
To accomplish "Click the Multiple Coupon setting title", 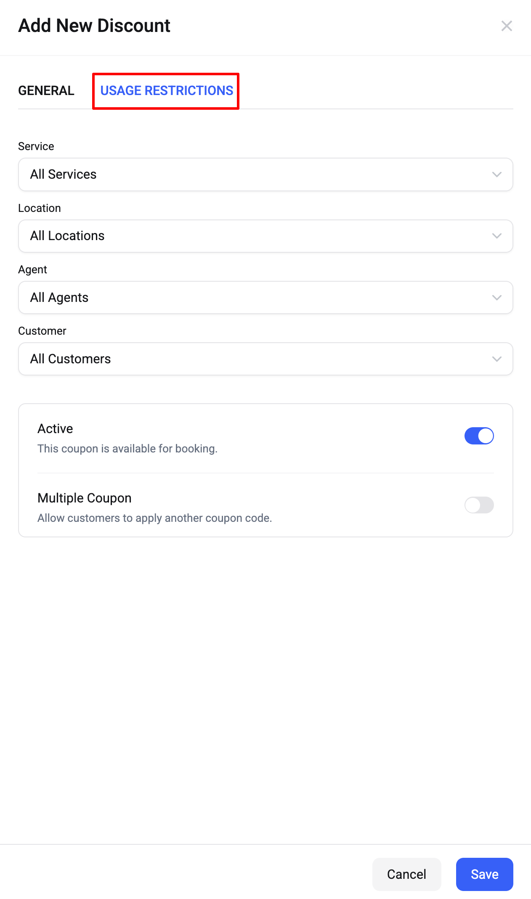I will click(85, 498).
